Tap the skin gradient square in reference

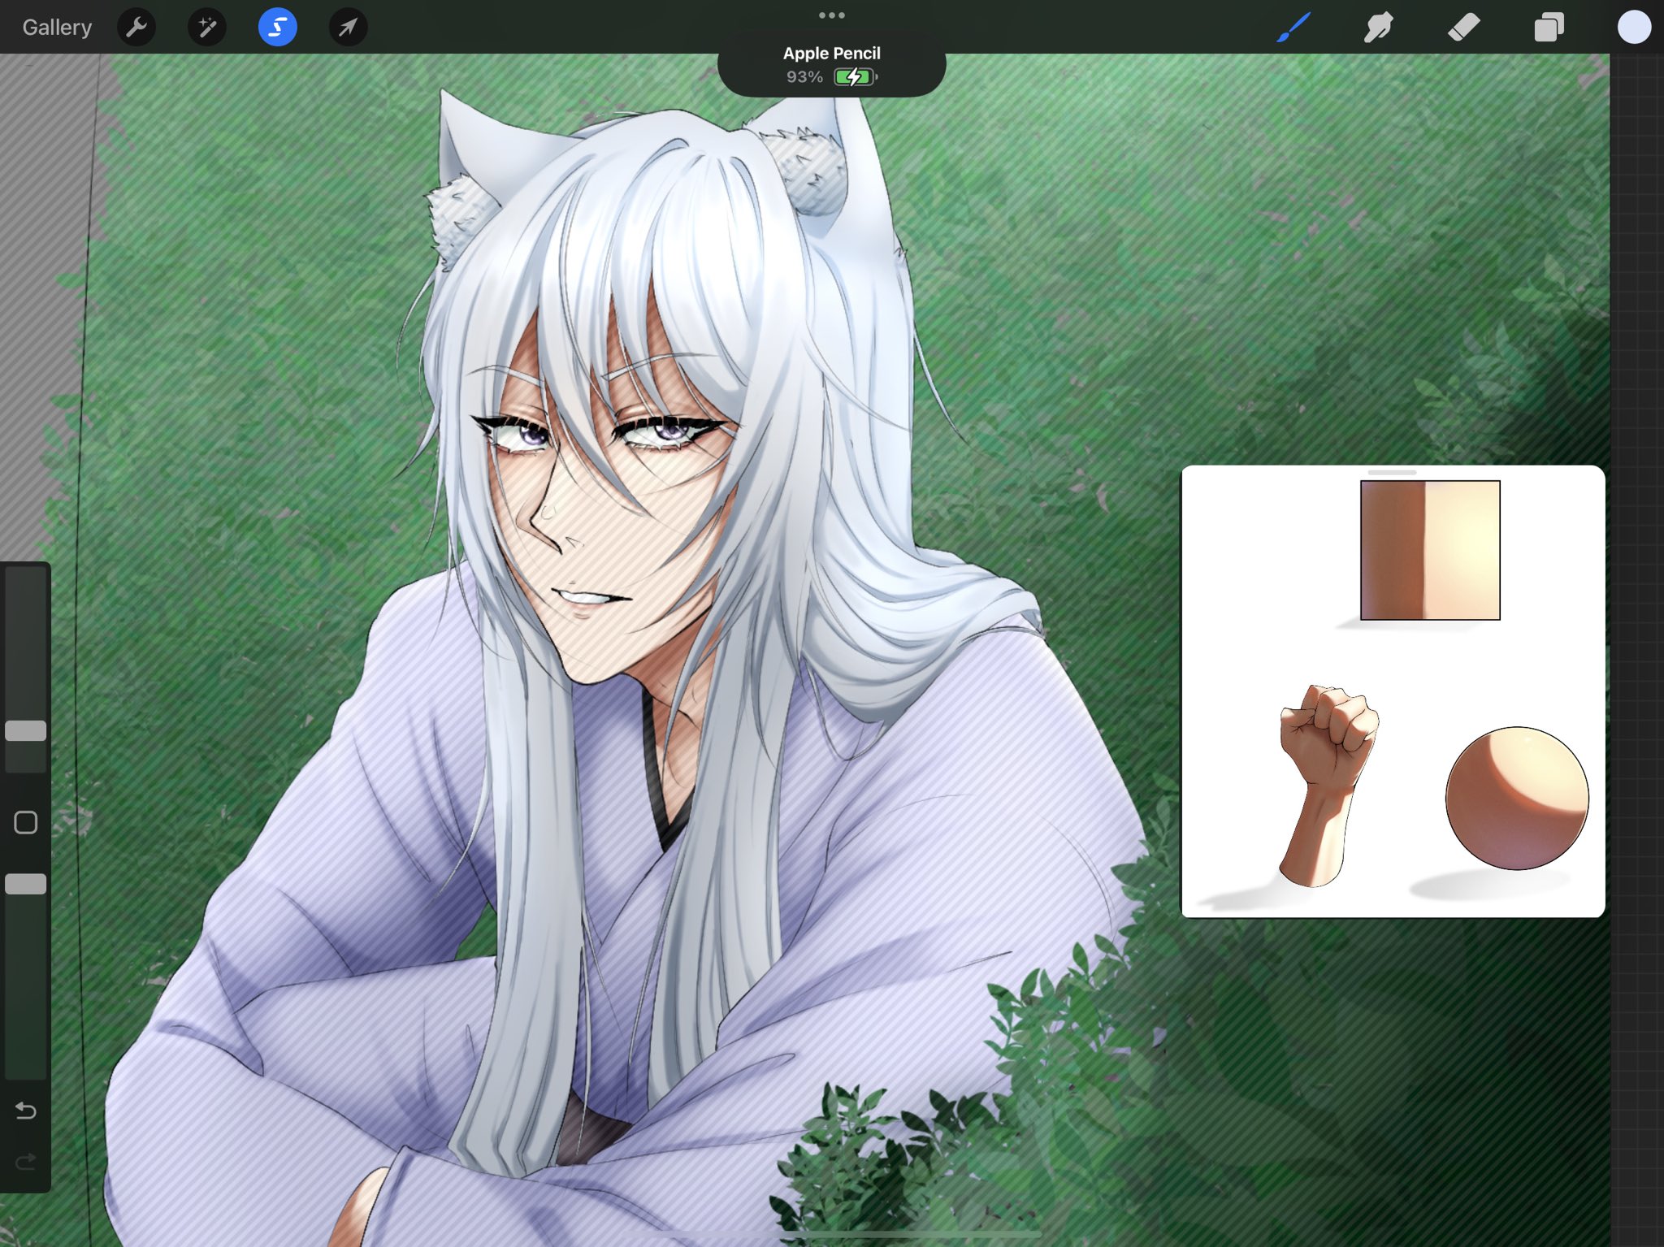(1430, 550)
